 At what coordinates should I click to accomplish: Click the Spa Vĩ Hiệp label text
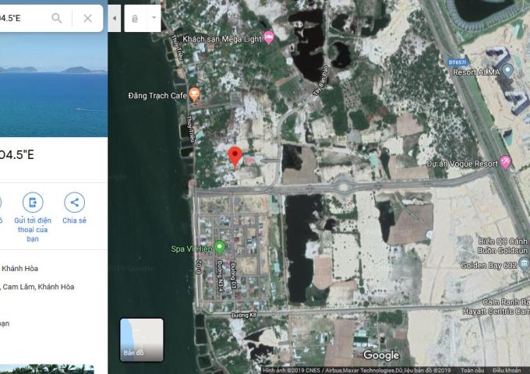click(192, 249)
